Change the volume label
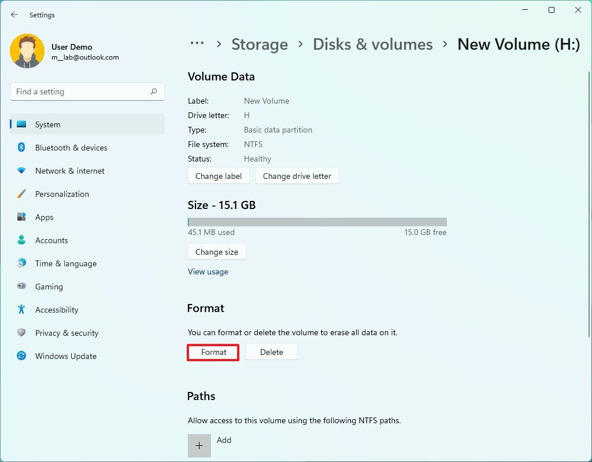This screenshot has width=592, height=462. coord(219,176)
